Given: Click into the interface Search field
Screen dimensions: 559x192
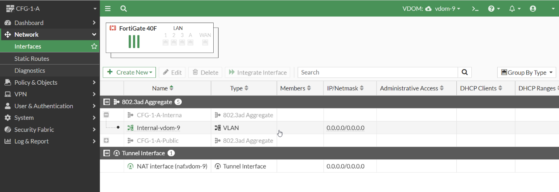Looking at the screenshot, I should tap(378, 72).
